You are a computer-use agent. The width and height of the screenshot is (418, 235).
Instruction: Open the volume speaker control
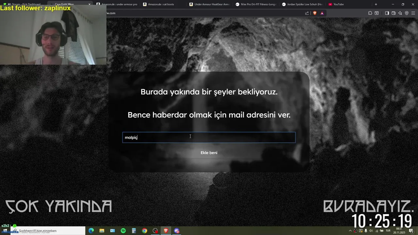coord(371,231)
